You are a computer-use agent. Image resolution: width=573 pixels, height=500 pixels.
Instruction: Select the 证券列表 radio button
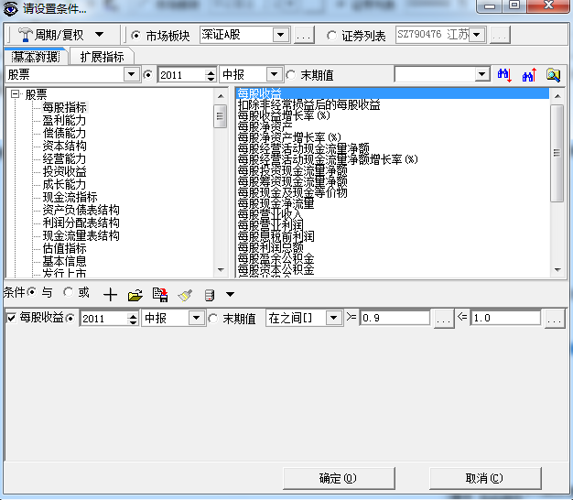(331, 35)
